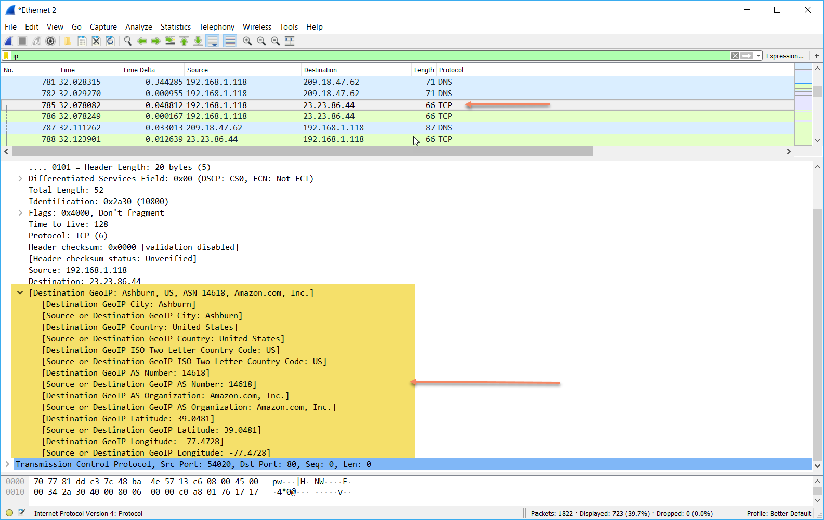Click the yellow expert information circle
Viewport: 824px width, 520px height.
(x=9, y=513)
